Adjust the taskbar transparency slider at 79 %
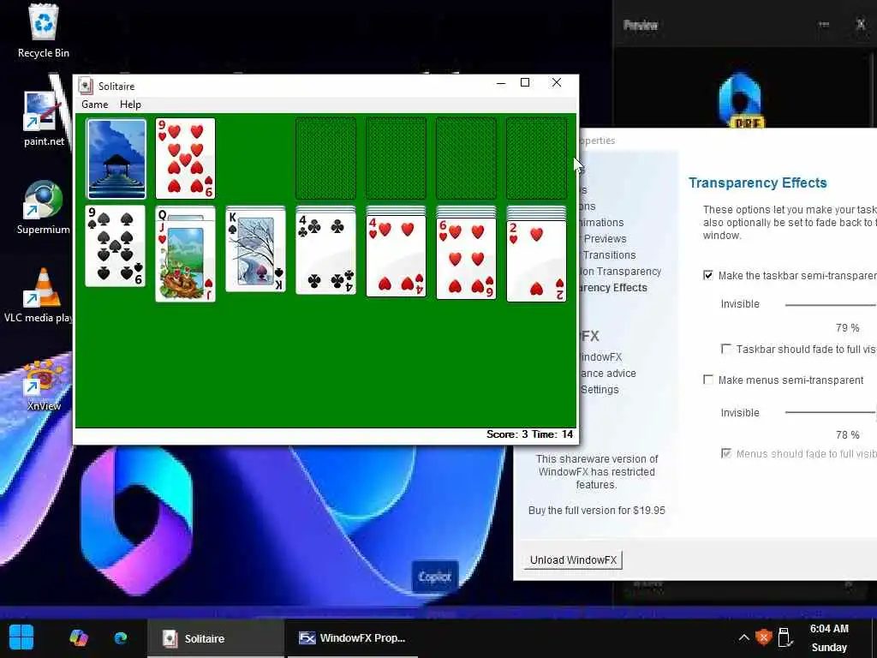877x658 pixels. point(831,305)
